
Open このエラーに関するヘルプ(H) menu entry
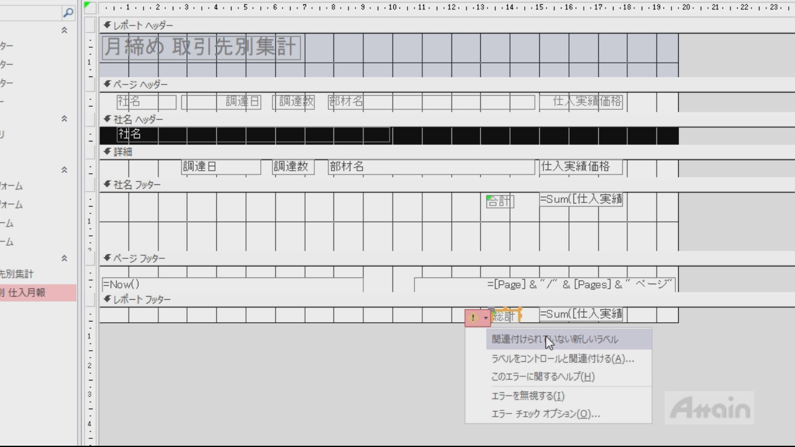point(542,376)
